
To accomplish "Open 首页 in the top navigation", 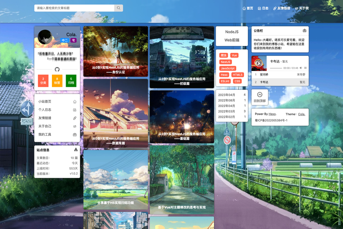I will 248,8.
